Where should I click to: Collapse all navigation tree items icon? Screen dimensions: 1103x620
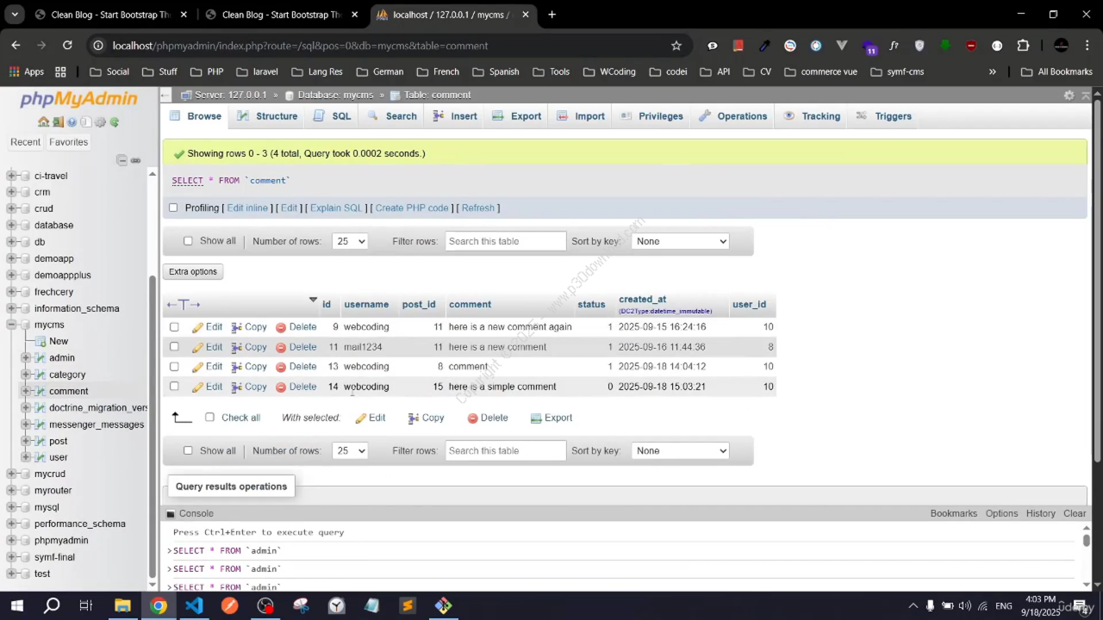tap(122, 160)
